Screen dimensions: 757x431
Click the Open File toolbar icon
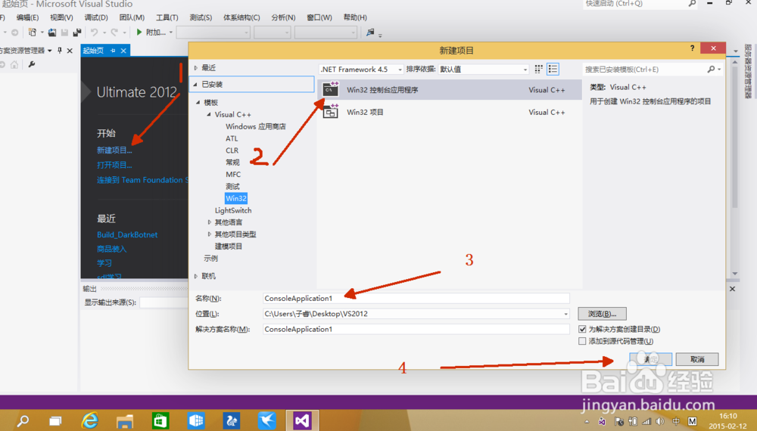[x=51, y=33]
